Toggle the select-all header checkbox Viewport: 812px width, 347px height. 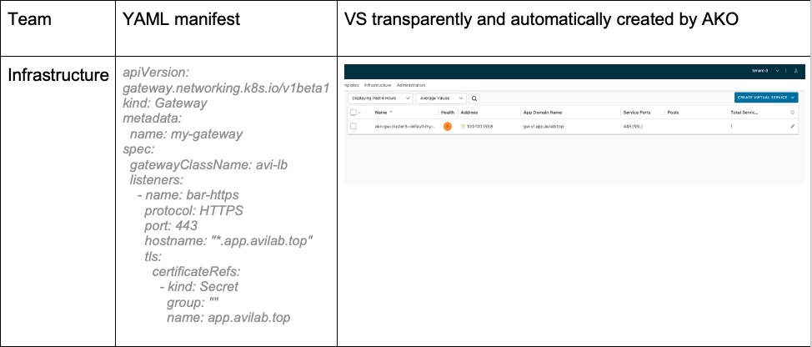[x=353, y=112]
